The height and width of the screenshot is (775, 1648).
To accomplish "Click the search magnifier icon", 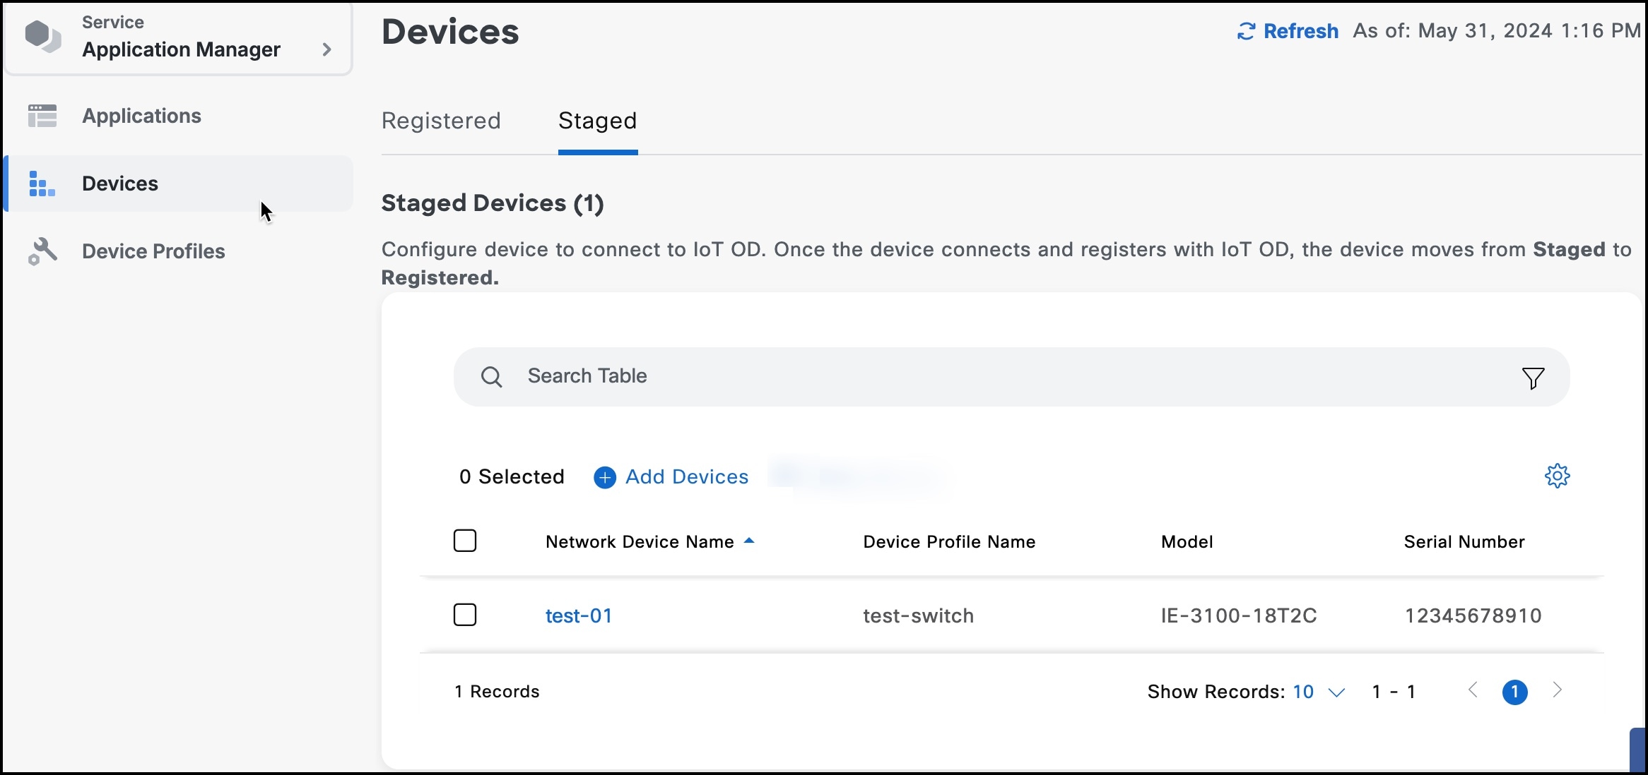I will (x=492, y=377).
